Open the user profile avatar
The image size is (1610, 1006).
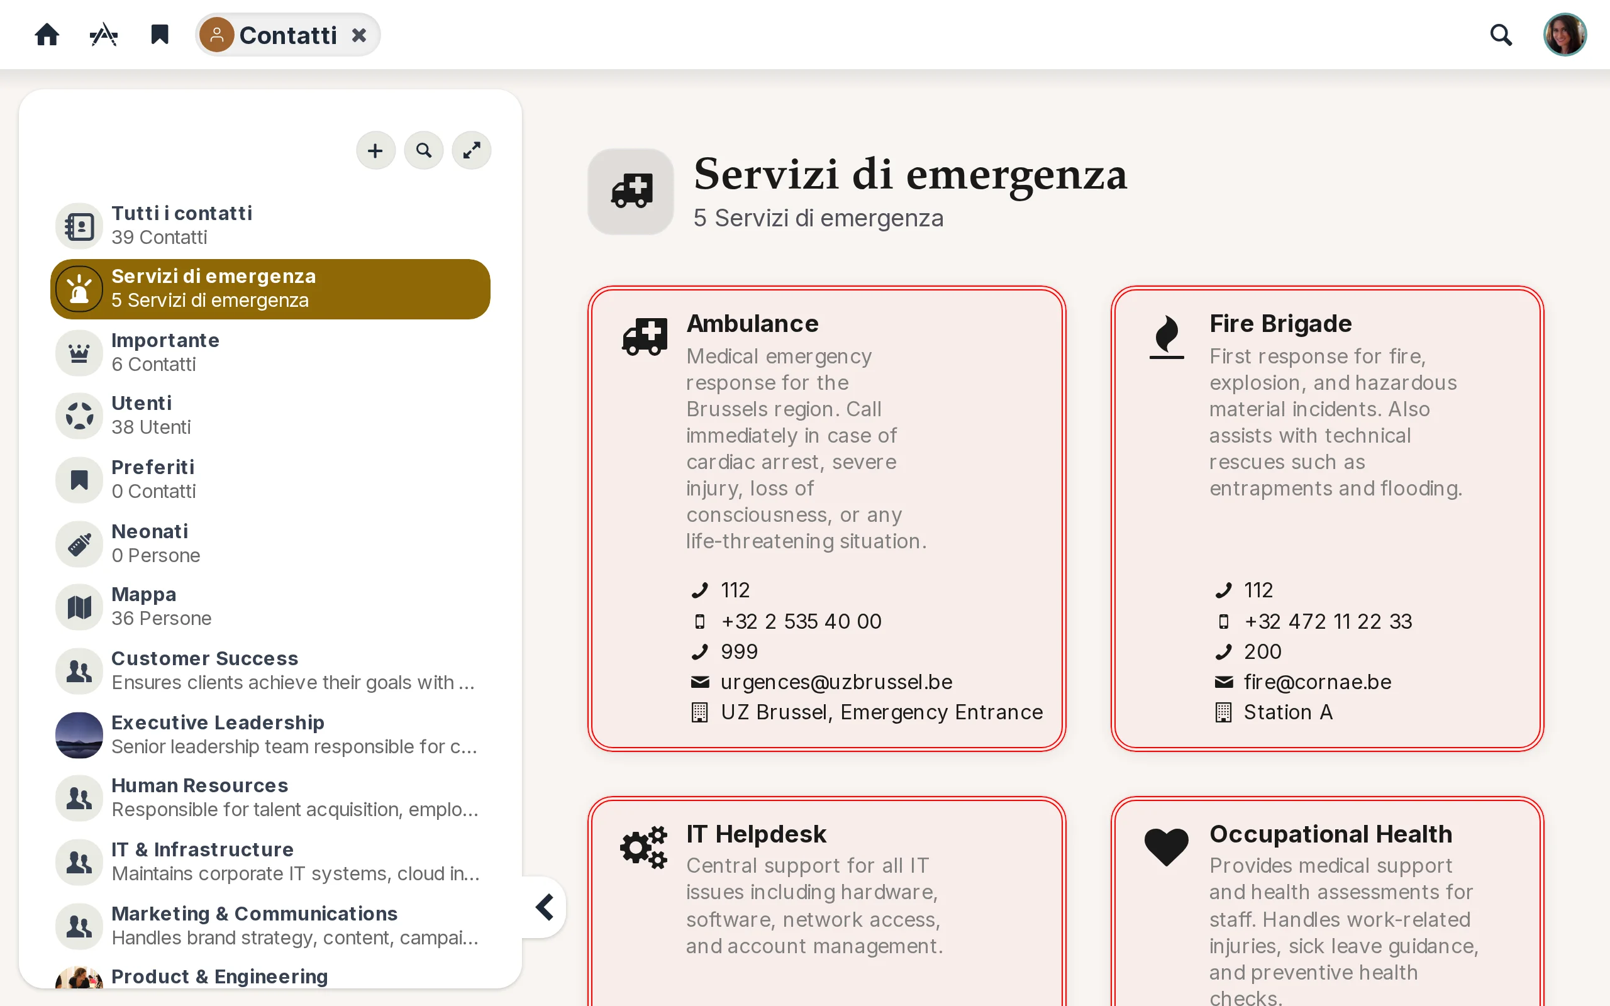click(x=1565, y=35)
